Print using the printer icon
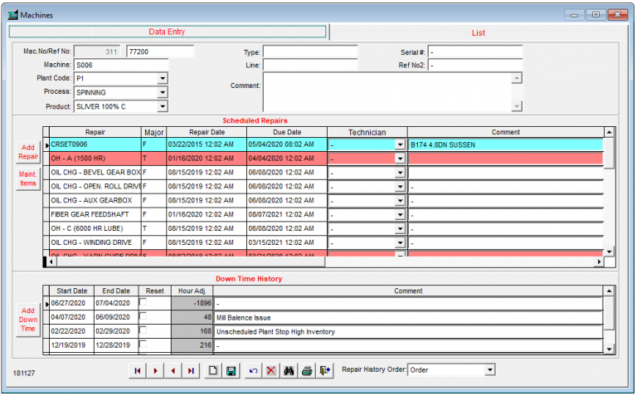 307,370
